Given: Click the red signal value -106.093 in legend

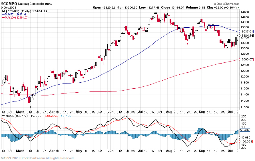Looking at the screenshot, I should tap(51, 116).
